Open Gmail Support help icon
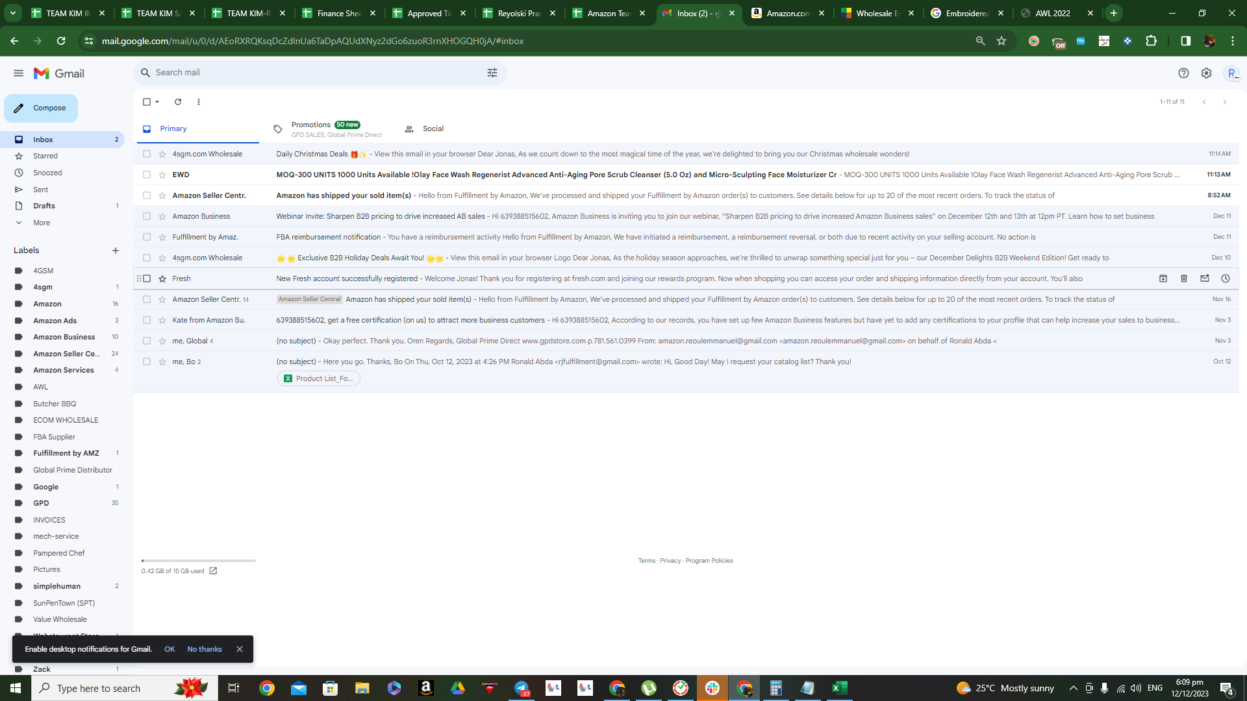1247x701 pixels. [x=1183, y=73]
